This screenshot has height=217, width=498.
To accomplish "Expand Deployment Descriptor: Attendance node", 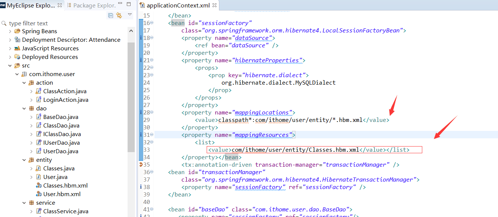I will (10, 40).
